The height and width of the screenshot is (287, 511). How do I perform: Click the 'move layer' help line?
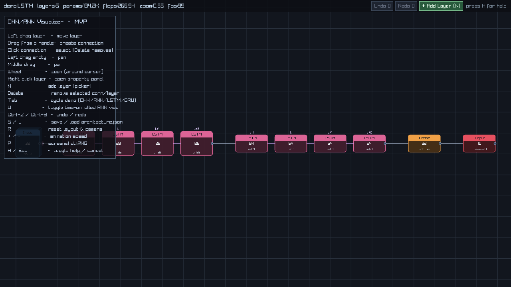[x=69, y=36]
